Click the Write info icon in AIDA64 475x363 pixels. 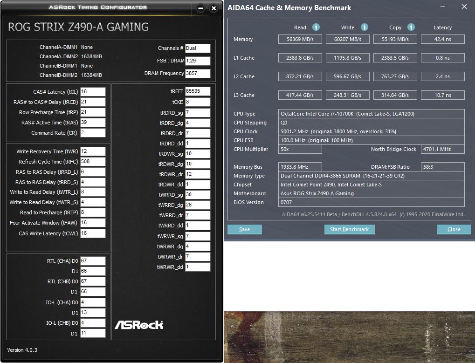365,27
